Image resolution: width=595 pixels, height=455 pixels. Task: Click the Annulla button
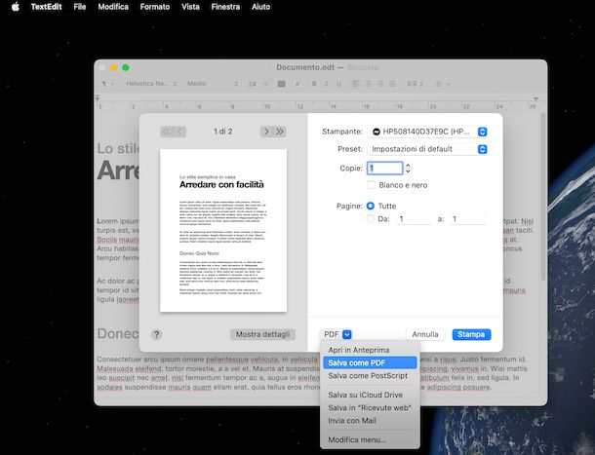pos(425,334)
